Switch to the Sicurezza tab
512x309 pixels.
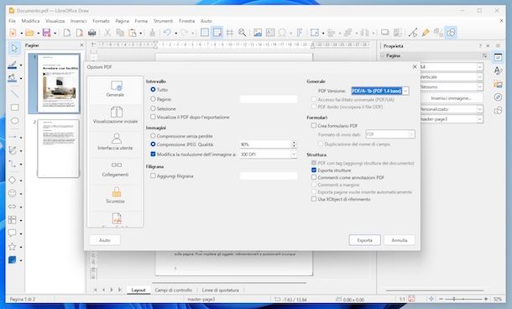tap(115, 196)
